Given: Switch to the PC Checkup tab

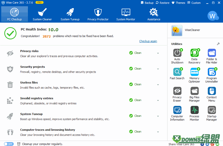Looking at the screenshot, I should (14, 14).
